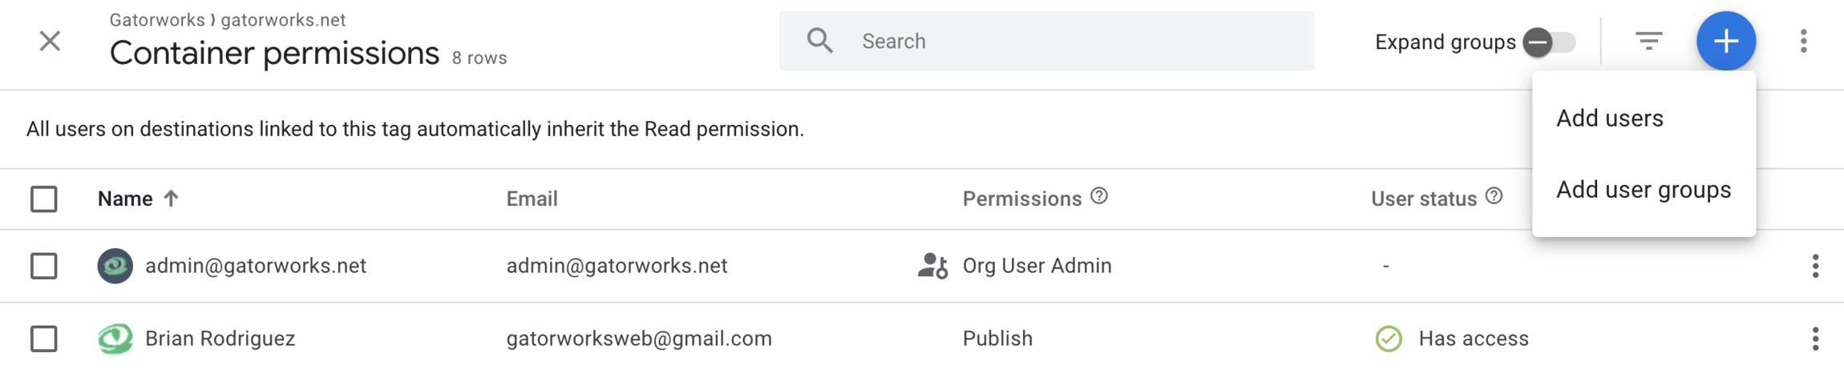1844x373 pixels.
Task: Select the Brian Rodriguez row checkbox
Action: 44,339
